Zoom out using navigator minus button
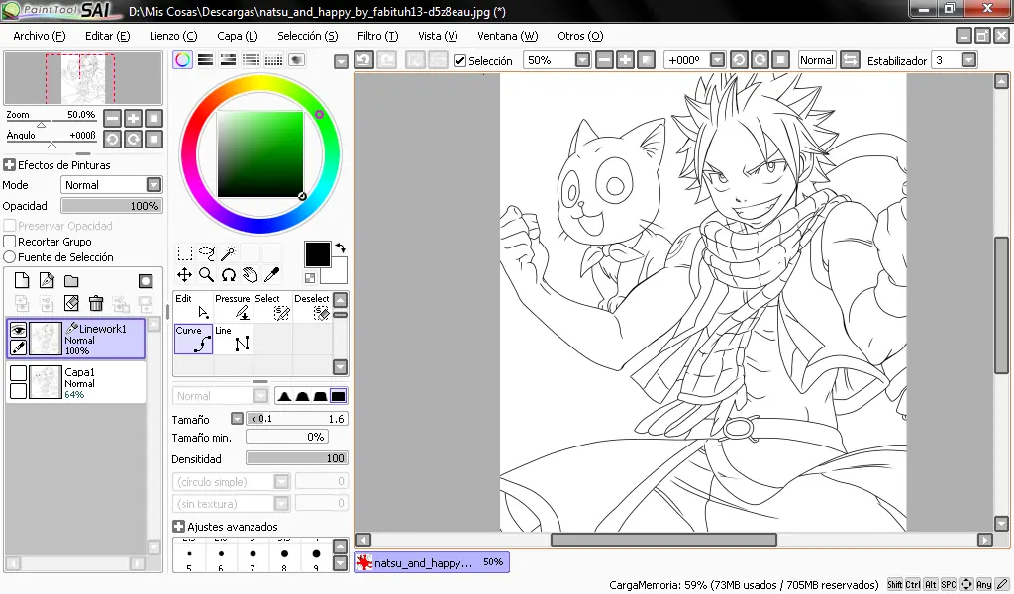1014x594 pixels. pyautogui.click(x=112, y=118)
